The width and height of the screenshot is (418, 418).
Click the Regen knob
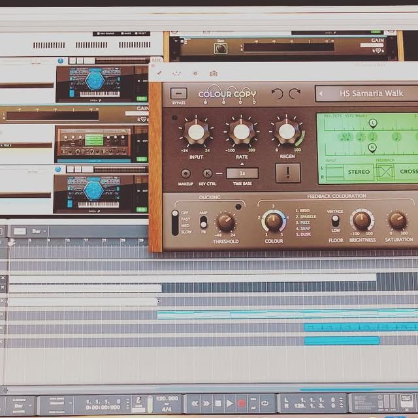pyautogui.click(x=287, y=131)
